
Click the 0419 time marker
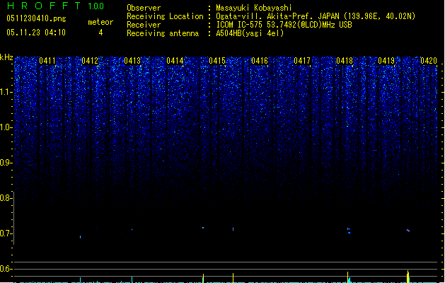tap(386, 61)
